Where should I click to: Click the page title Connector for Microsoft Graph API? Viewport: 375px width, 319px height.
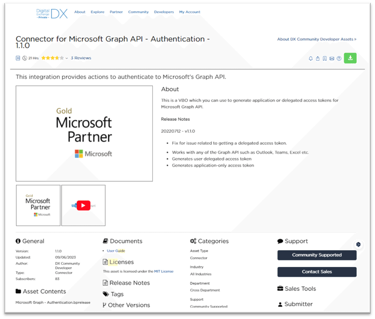pos(112,42)
